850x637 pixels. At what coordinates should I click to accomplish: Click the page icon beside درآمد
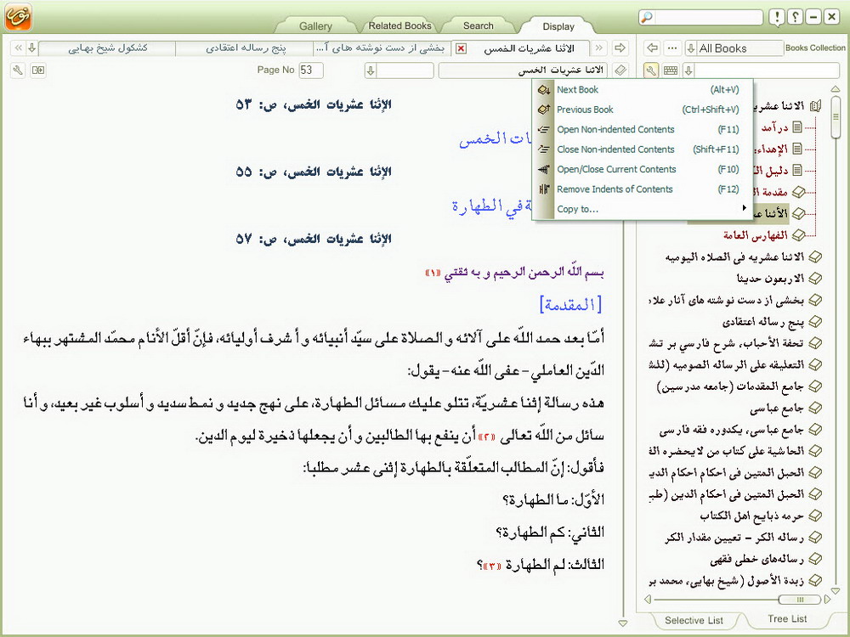click(x=797, y=127)
